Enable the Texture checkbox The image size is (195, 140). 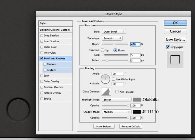point(45,70)
